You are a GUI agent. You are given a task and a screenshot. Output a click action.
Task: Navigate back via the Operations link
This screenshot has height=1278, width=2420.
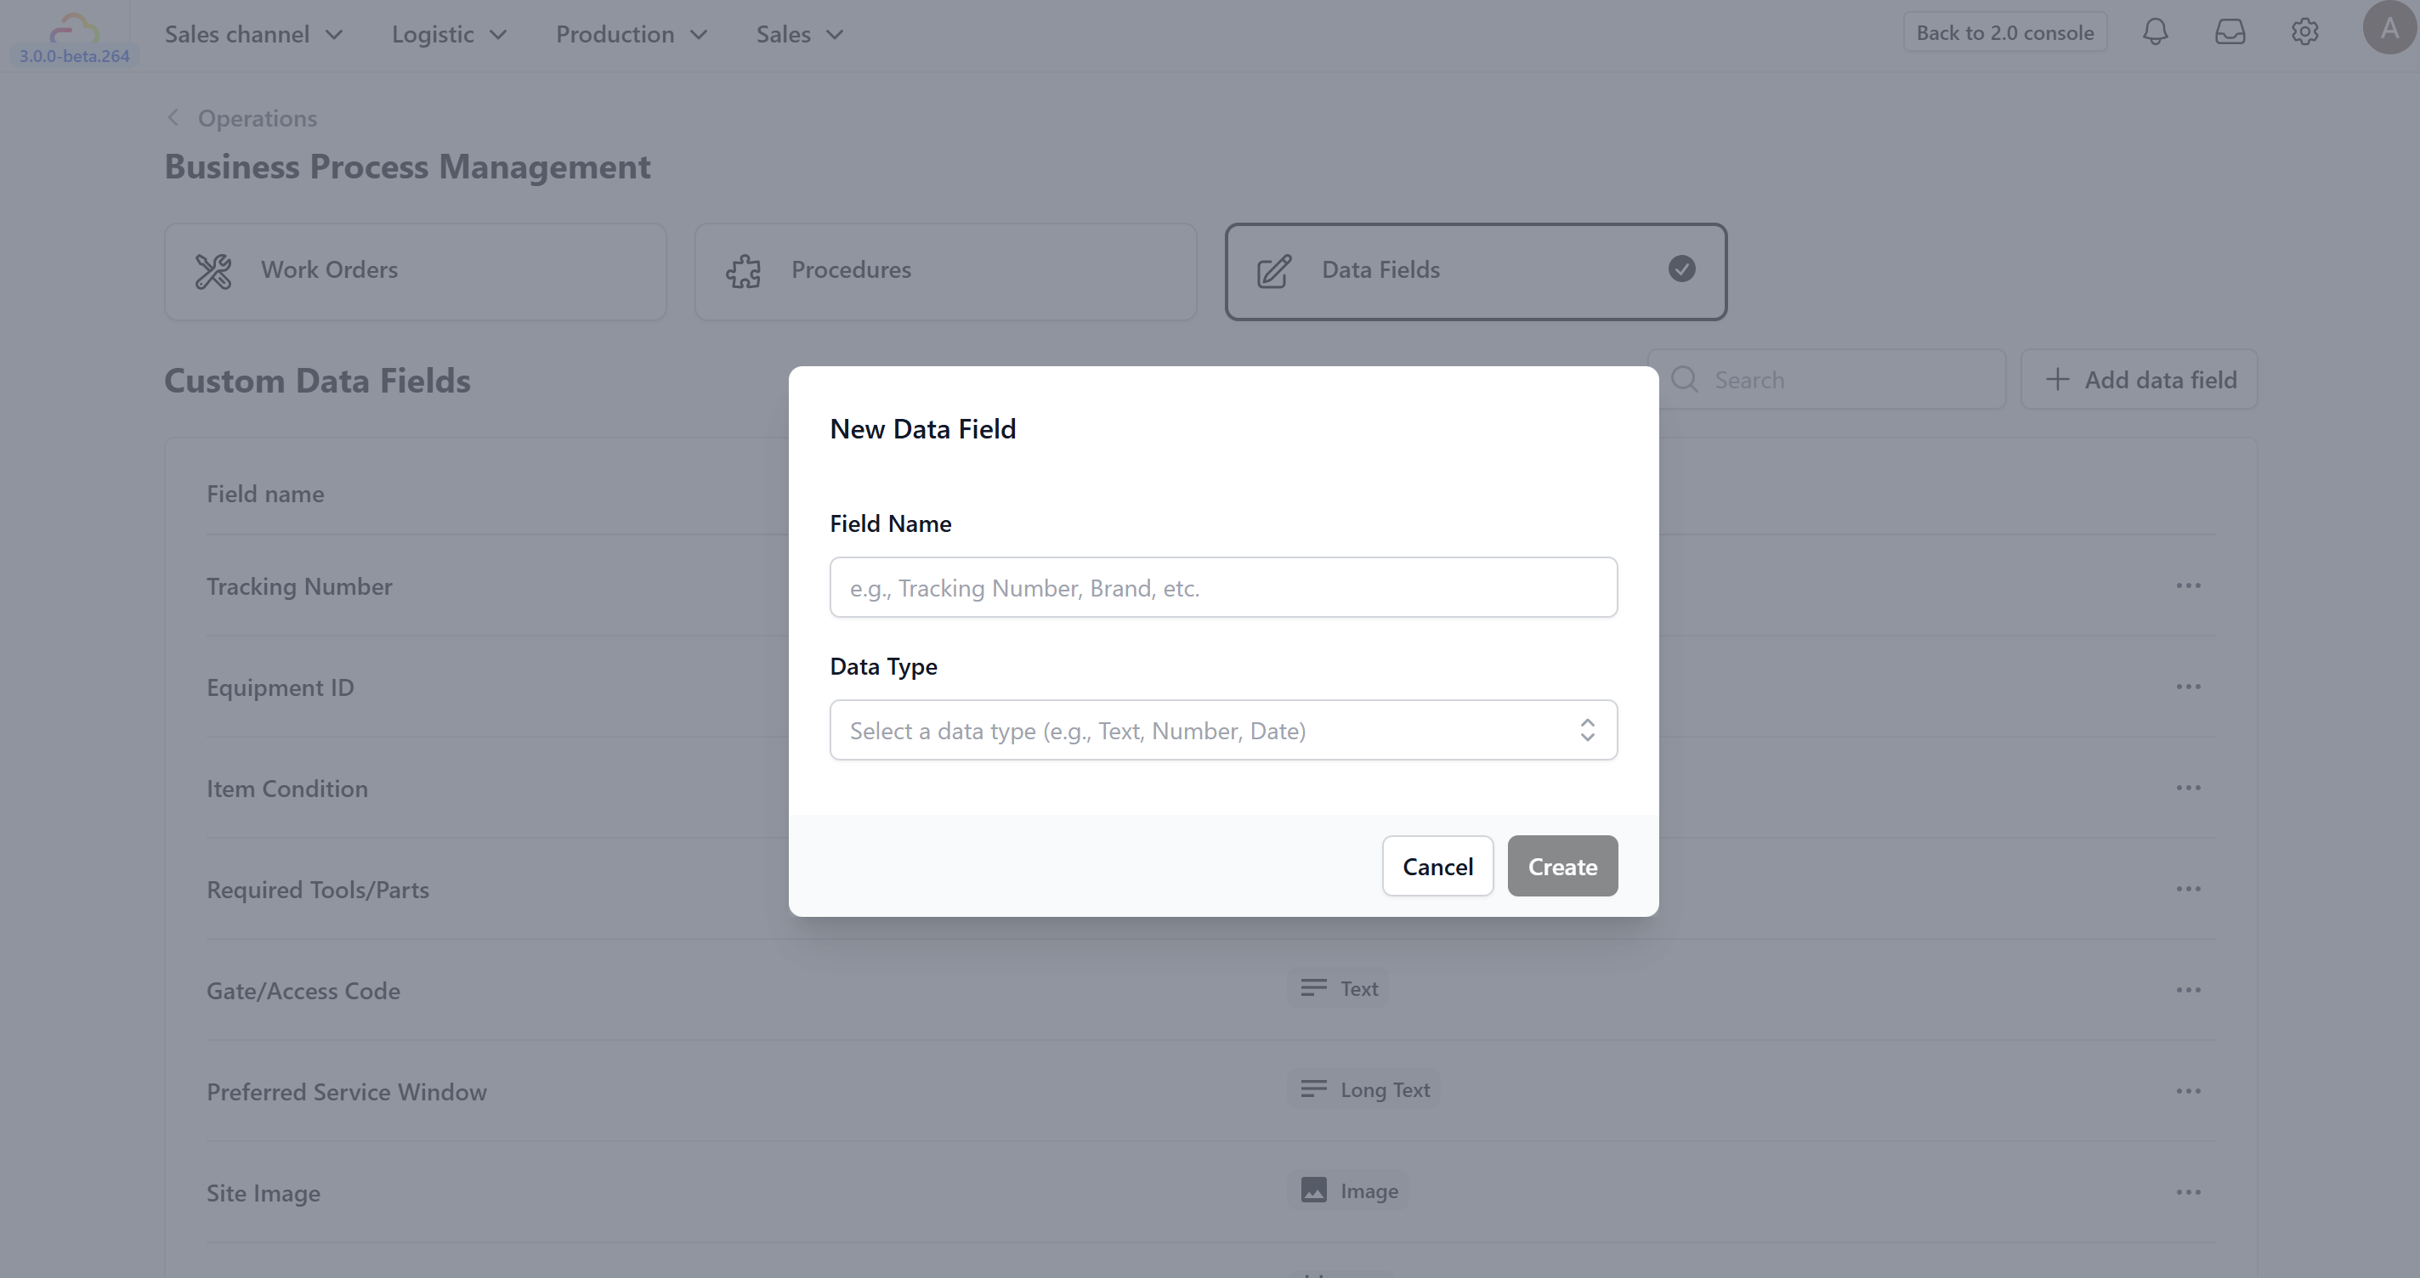coord(257,118)
